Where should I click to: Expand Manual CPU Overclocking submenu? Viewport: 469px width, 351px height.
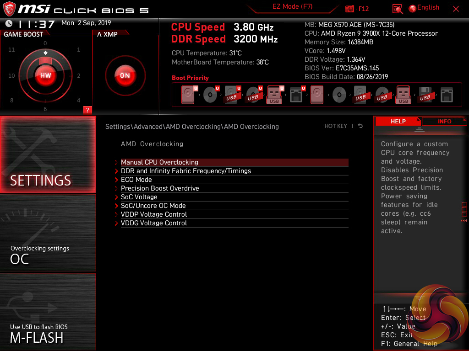click(x=234, y=162)
